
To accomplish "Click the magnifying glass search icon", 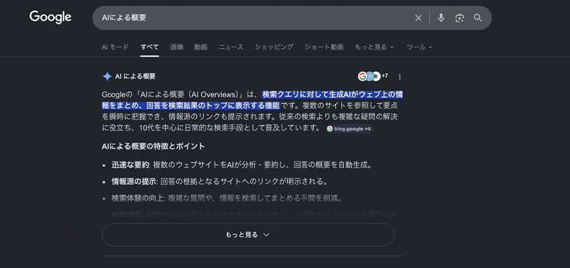I will pos(478,18).
